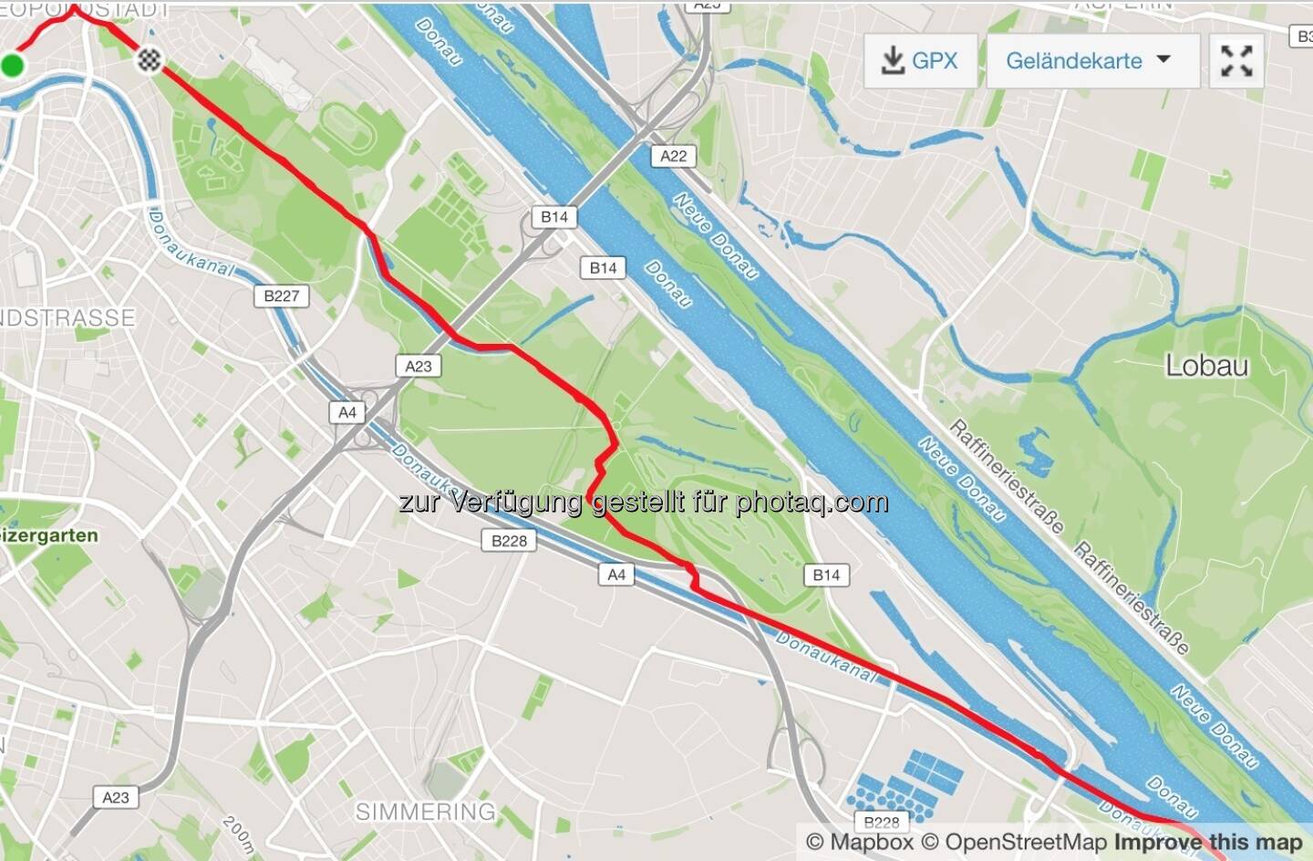
Task: Download the route via GPX button
Action: (921, 61)
